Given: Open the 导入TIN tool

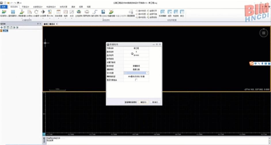Looking at the screenshot, I should coord(50,13).
